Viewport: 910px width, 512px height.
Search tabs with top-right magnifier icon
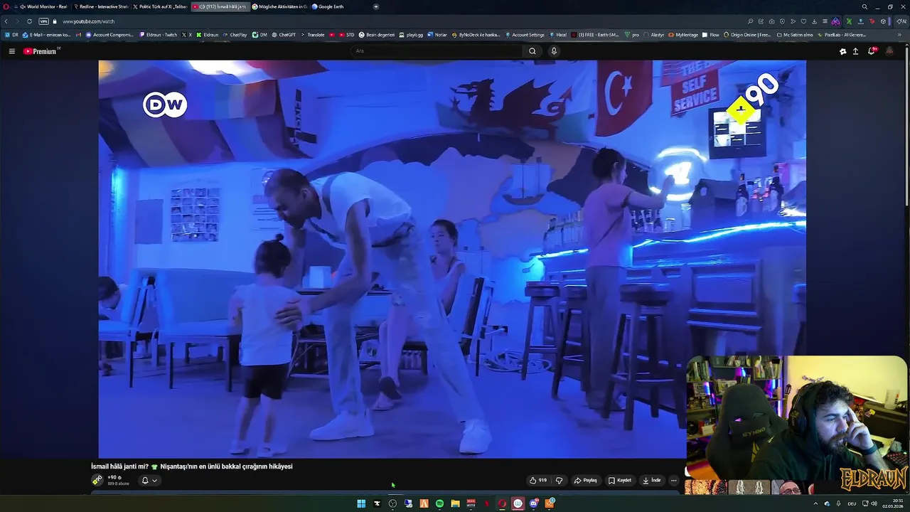tap(864, 6)
